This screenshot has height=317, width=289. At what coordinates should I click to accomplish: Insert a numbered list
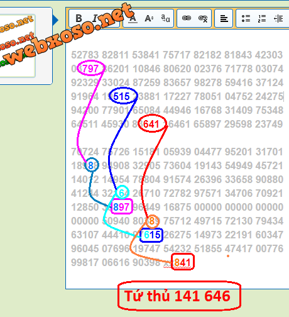coord(262,18)
